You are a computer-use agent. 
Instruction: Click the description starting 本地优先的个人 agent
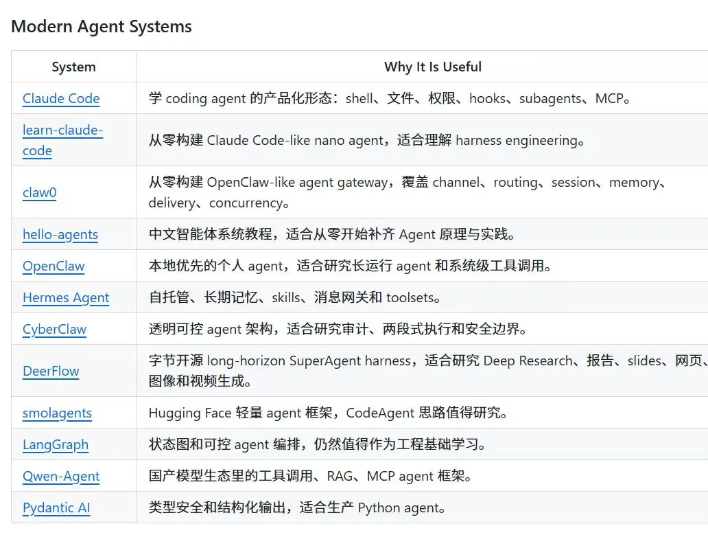pyautogui.click(x=350, y=266)
